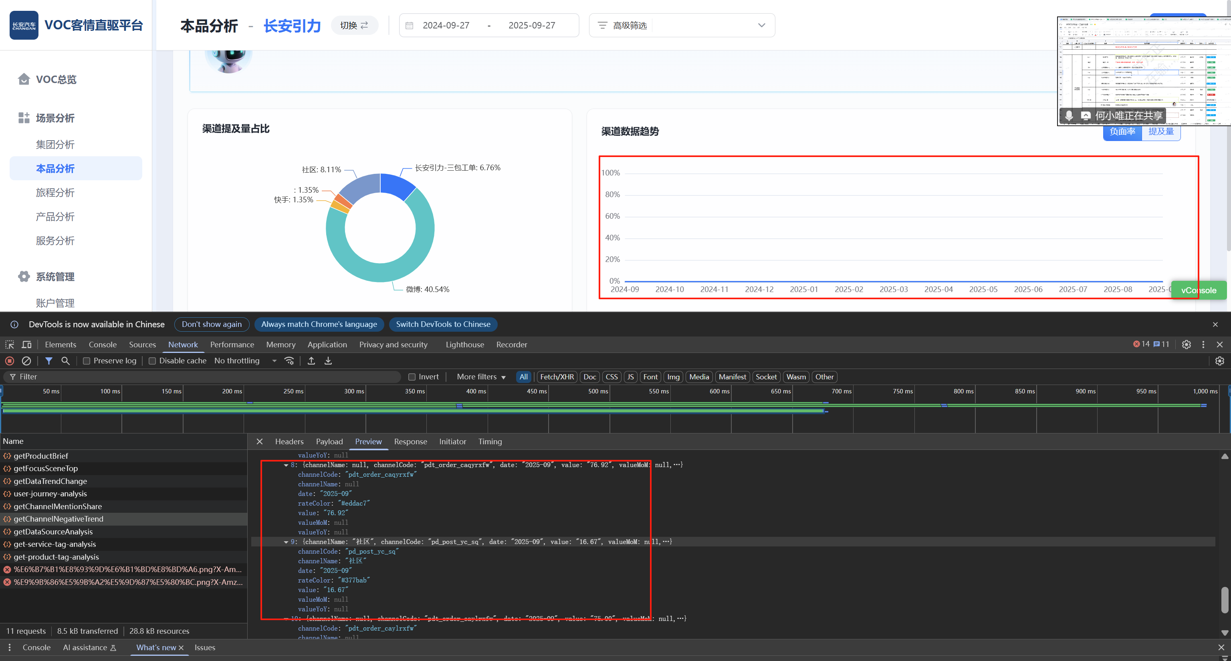Click the stop recording network log icon
The image size is (1231, 661).
10,361
